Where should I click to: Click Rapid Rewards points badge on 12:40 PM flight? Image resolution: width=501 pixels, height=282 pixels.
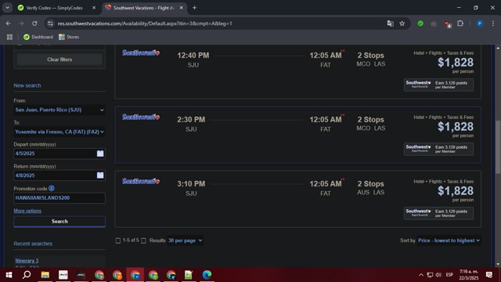click(x=438, y=85)
